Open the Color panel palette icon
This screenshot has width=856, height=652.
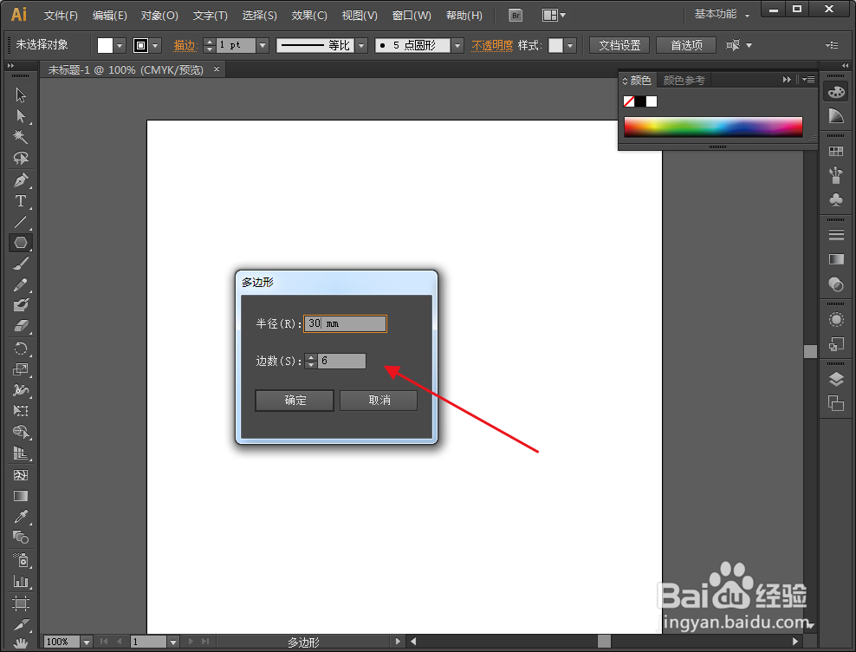pos(836,92)
